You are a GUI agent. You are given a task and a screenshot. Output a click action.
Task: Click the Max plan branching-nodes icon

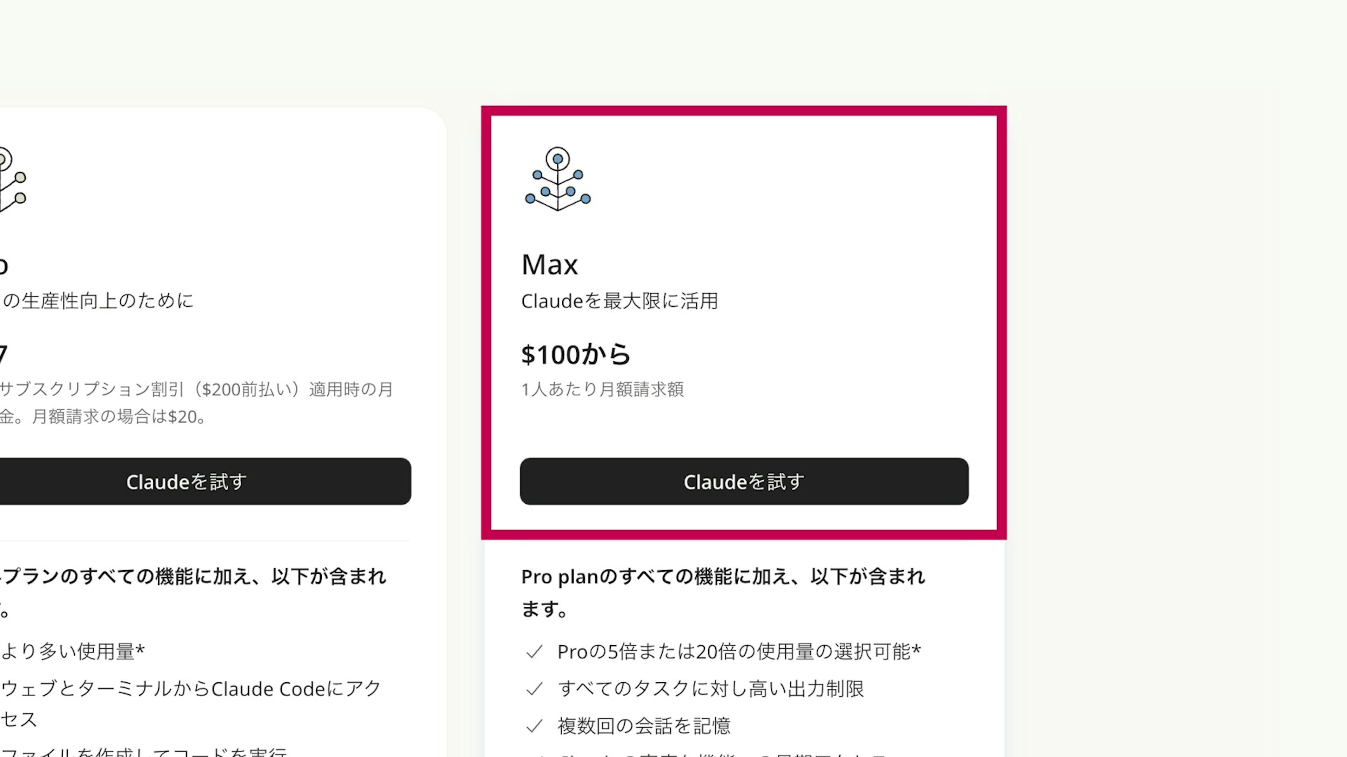[558, 179]
